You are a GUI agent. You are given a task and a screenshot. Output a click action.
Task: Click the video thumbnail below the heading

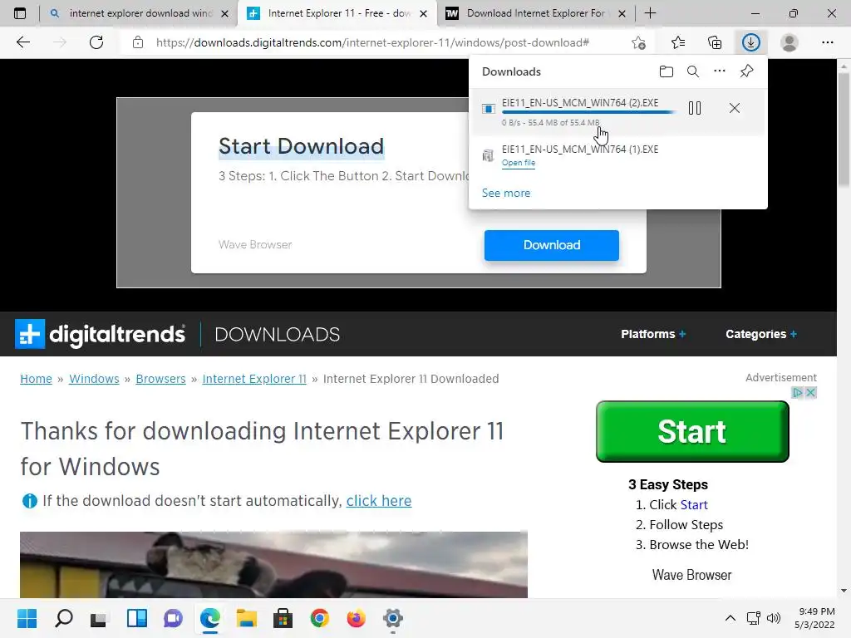point(273,565)
